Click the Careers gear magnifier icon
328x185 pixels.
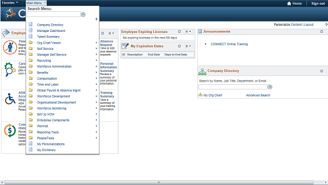[x=10, y=69]
